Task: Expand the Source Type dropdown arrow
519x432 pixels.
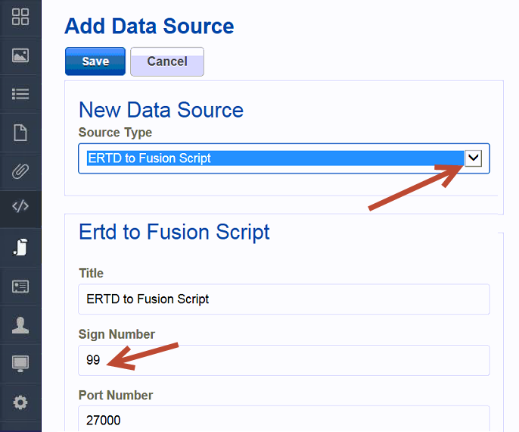Action: point(474,158)
